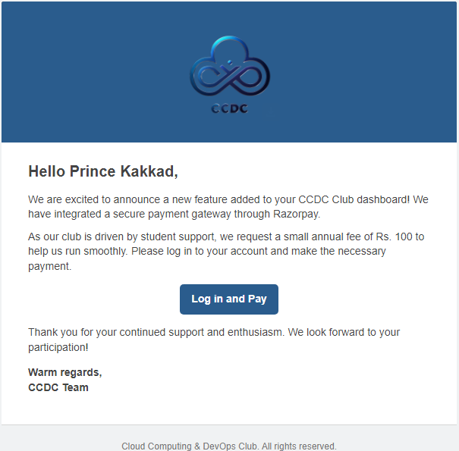Click the Warm regards sign-off text
The image size is (459, 451).
point(64,372)
